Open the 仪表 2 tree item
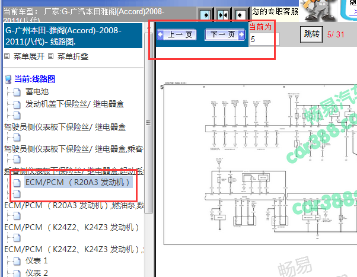The image size is (357, 277). pos(37,273)
